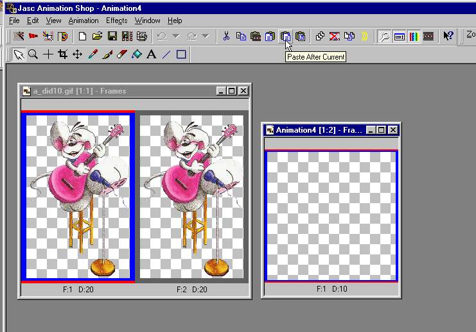476x332 pixels.
Task: Click the View Animation filmstrip icon
Action: click(x=428, y=37)
